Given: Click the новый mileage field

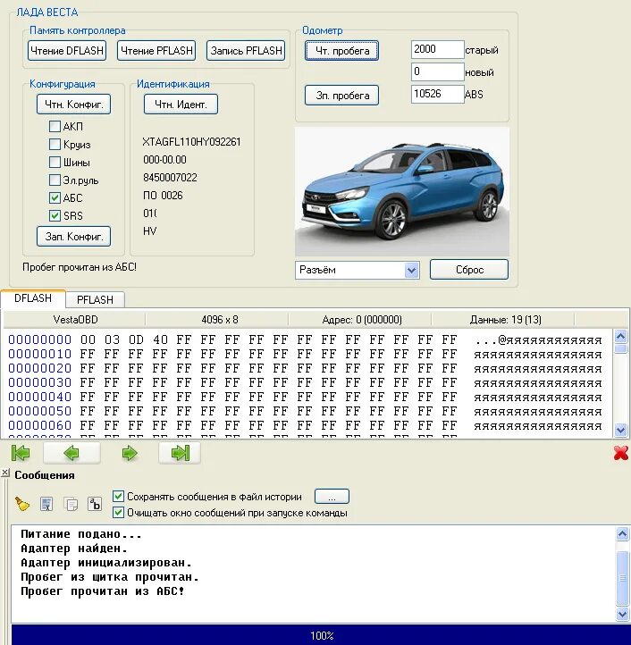Looking at the screenshot, I should pyautogui.click(x=438, y=71).
